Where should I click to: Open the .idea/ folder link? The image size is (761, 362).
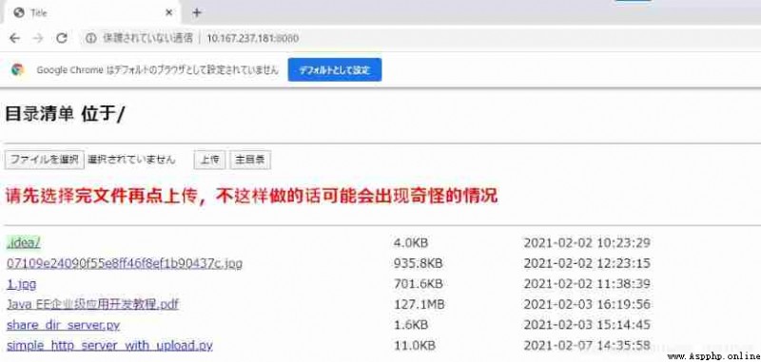pos(23,243)
